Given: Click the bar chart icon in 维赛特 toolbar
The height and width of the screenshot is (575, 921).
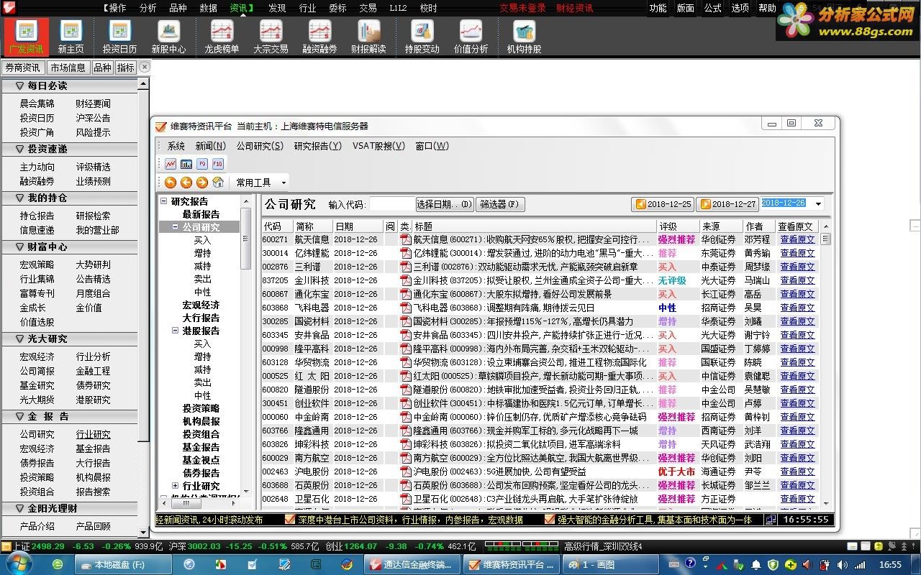Looking at the screenshot, I should click(186, 164).
